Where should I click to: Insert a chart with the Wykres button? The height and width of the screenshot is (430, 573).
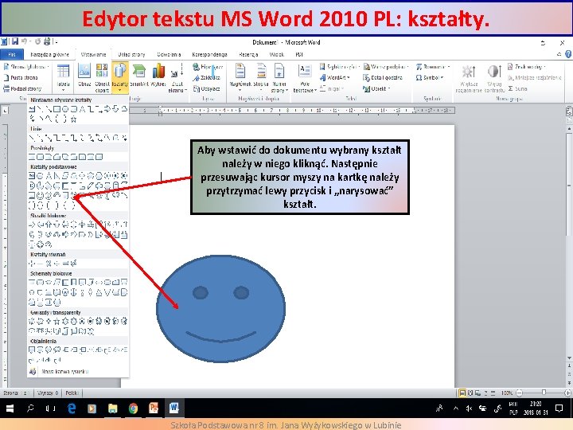click(158, 76)
